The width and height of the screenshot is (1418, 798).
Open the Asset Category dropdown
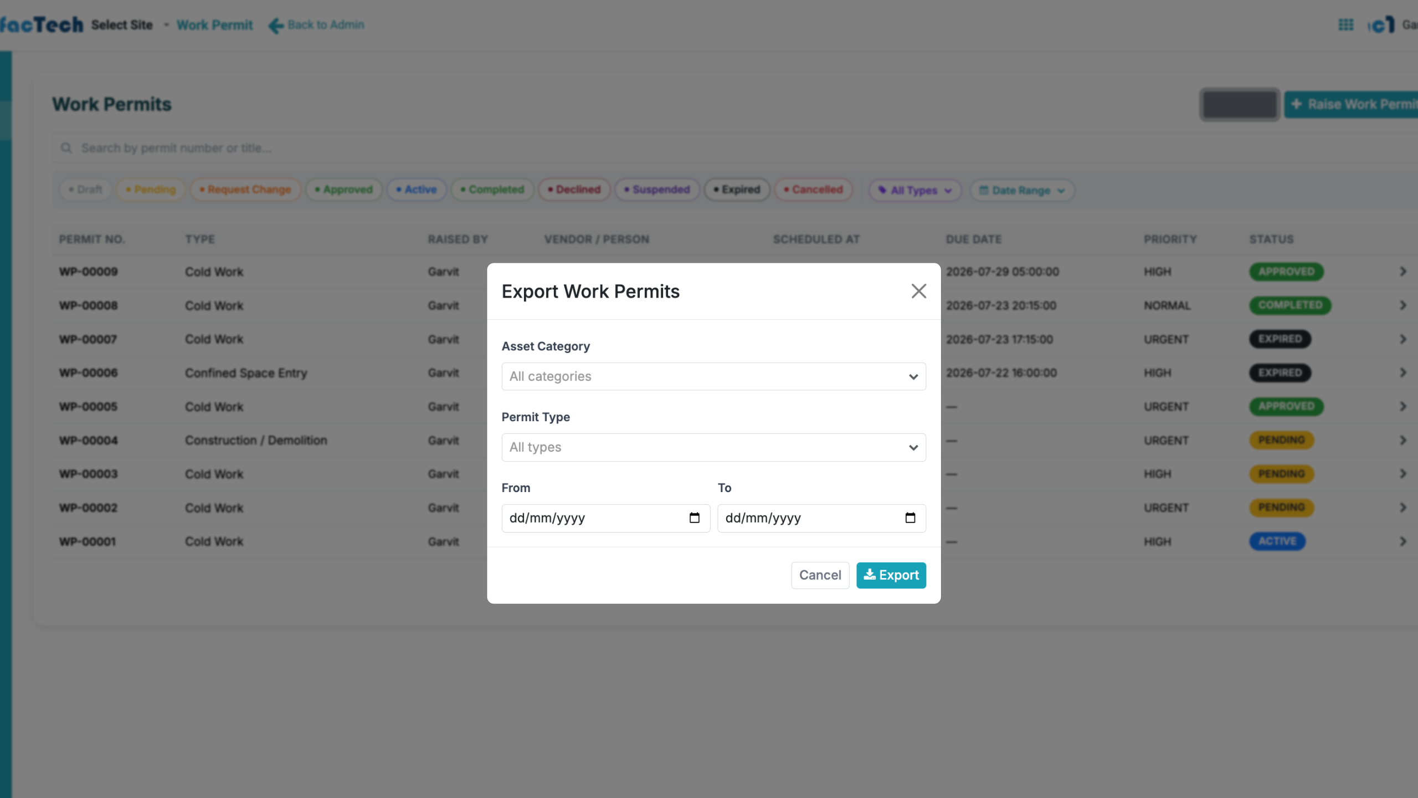pyautogui.click(x=713, y=376)
